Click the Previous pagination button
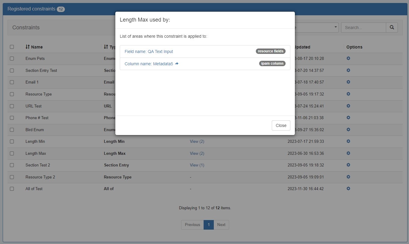The image size is (409, 244). tap(192, 225)
